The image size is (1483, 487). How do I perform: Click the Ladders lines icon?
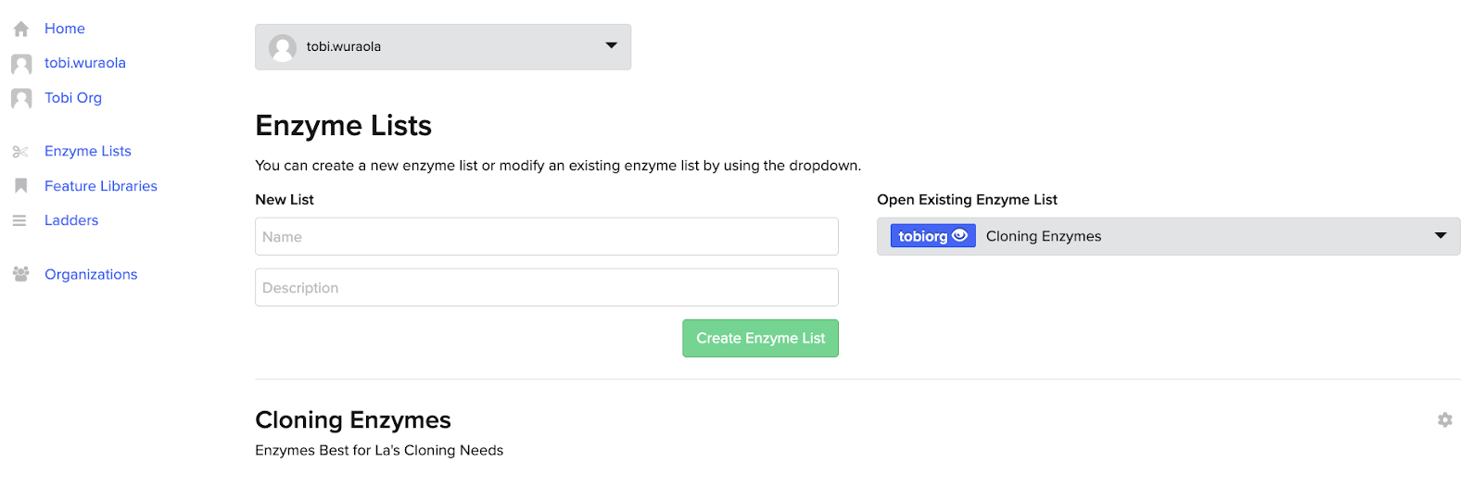[x=19, y=220]
